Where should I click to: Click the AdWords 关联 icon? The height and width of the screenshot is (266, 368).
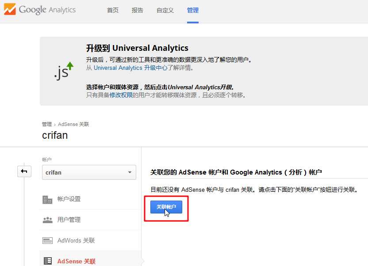48,240
